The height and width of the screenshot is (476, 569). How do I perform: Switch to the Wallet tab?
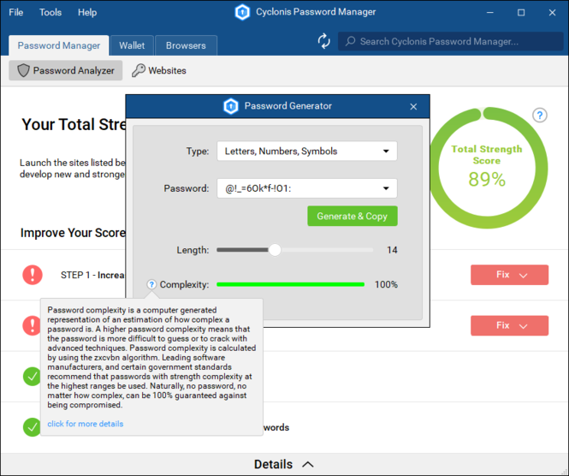coord(132,45)
